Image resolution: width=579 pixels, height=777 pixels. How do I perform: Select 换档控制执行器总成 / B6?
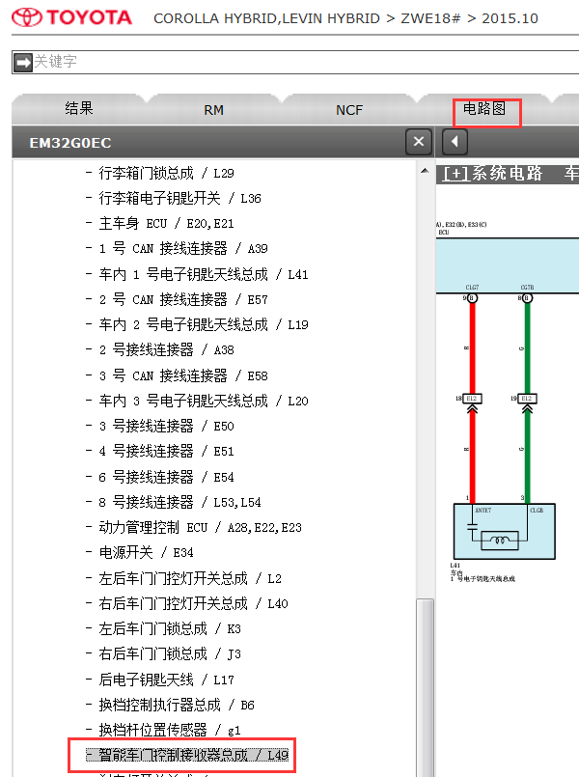[177, 705]
